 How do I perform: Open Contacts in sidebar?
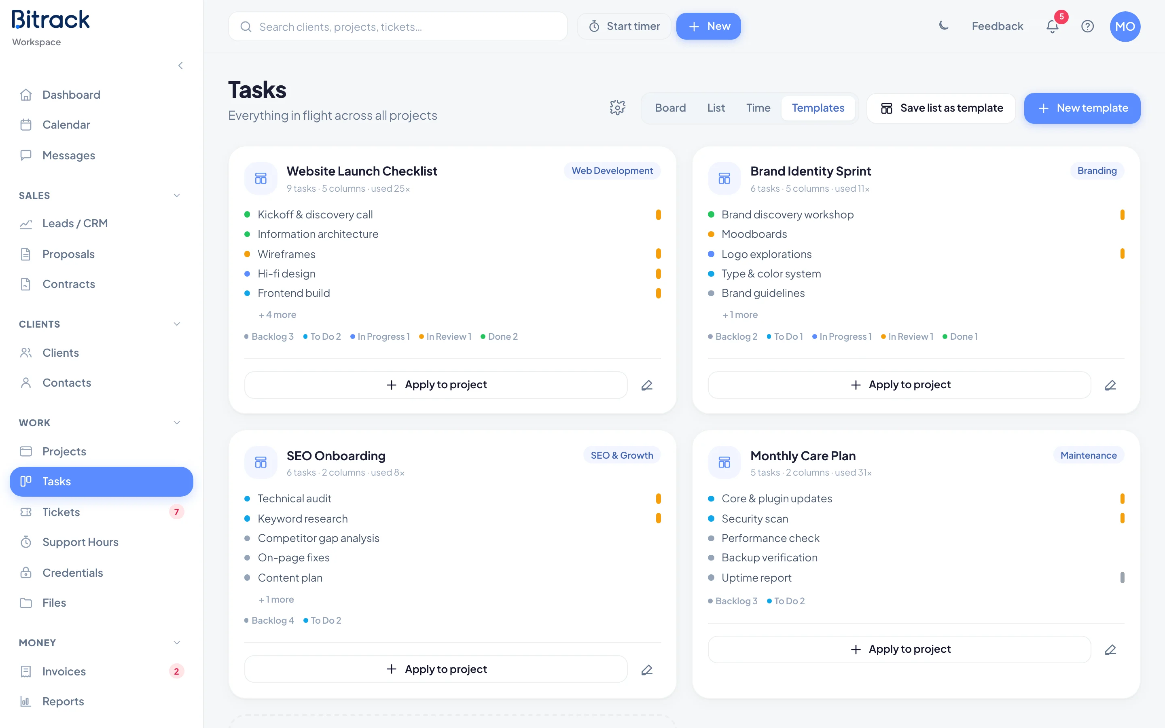pos(101,383)
